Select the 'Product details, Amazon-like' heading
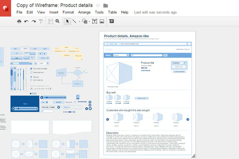The image size is (239, 159). [126, 36]
